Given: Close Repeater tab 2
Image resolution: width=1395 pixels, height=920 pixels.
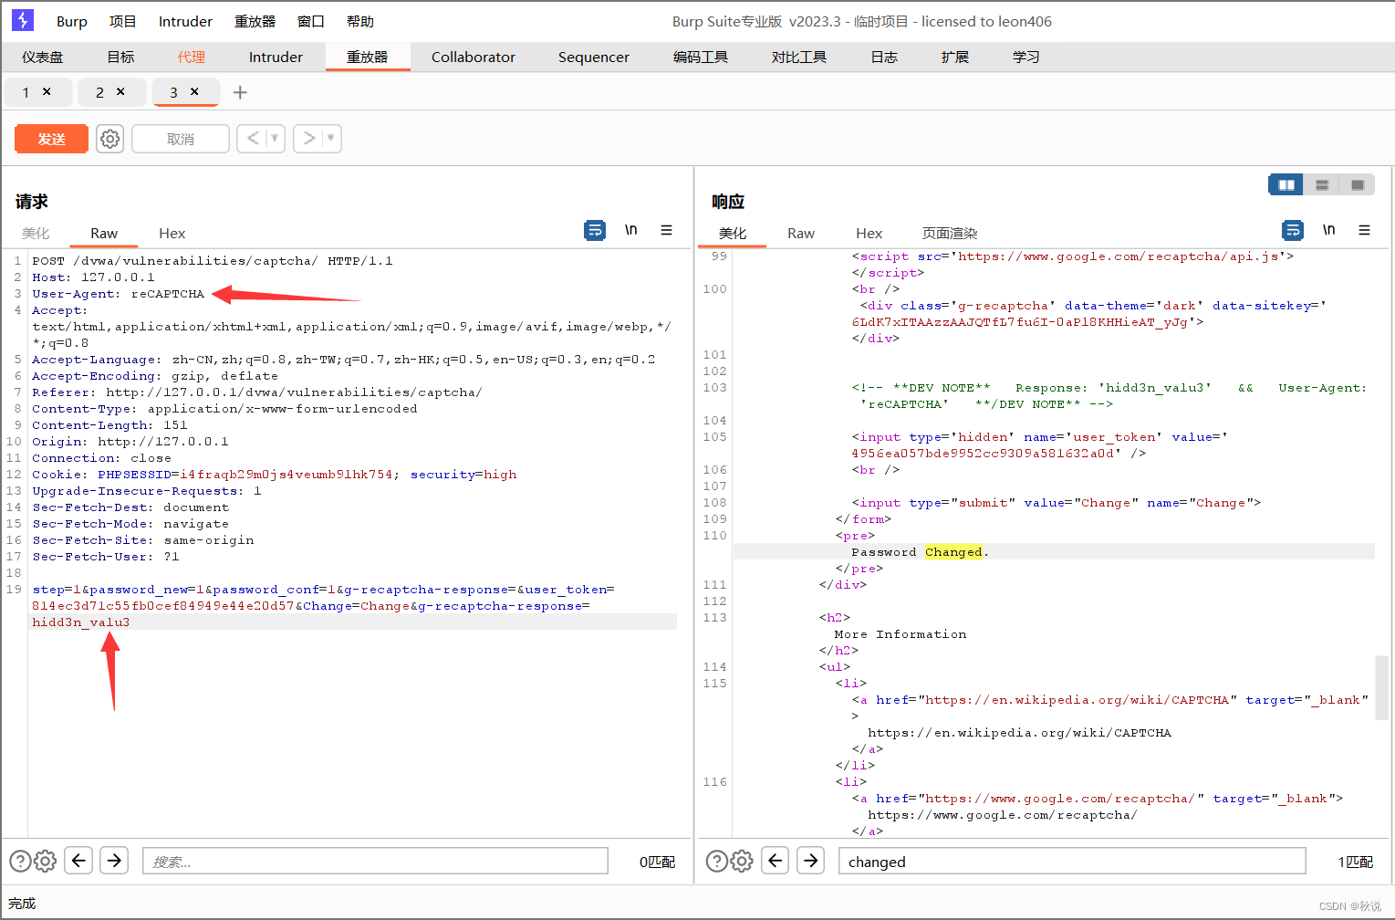Looking at the screenshot, I should click(x=120, y=91).
